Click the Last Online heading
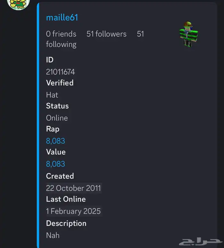 tap(66, 199)
